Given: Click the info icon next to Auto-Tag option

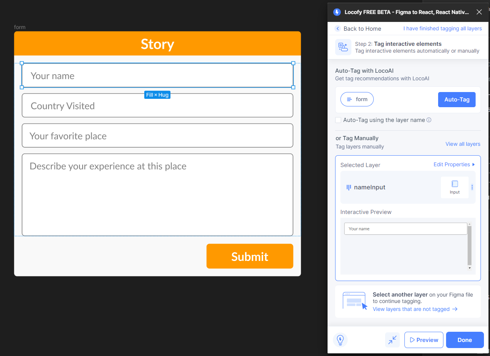Looking at the screenshot, I should [x=428, y=120].
